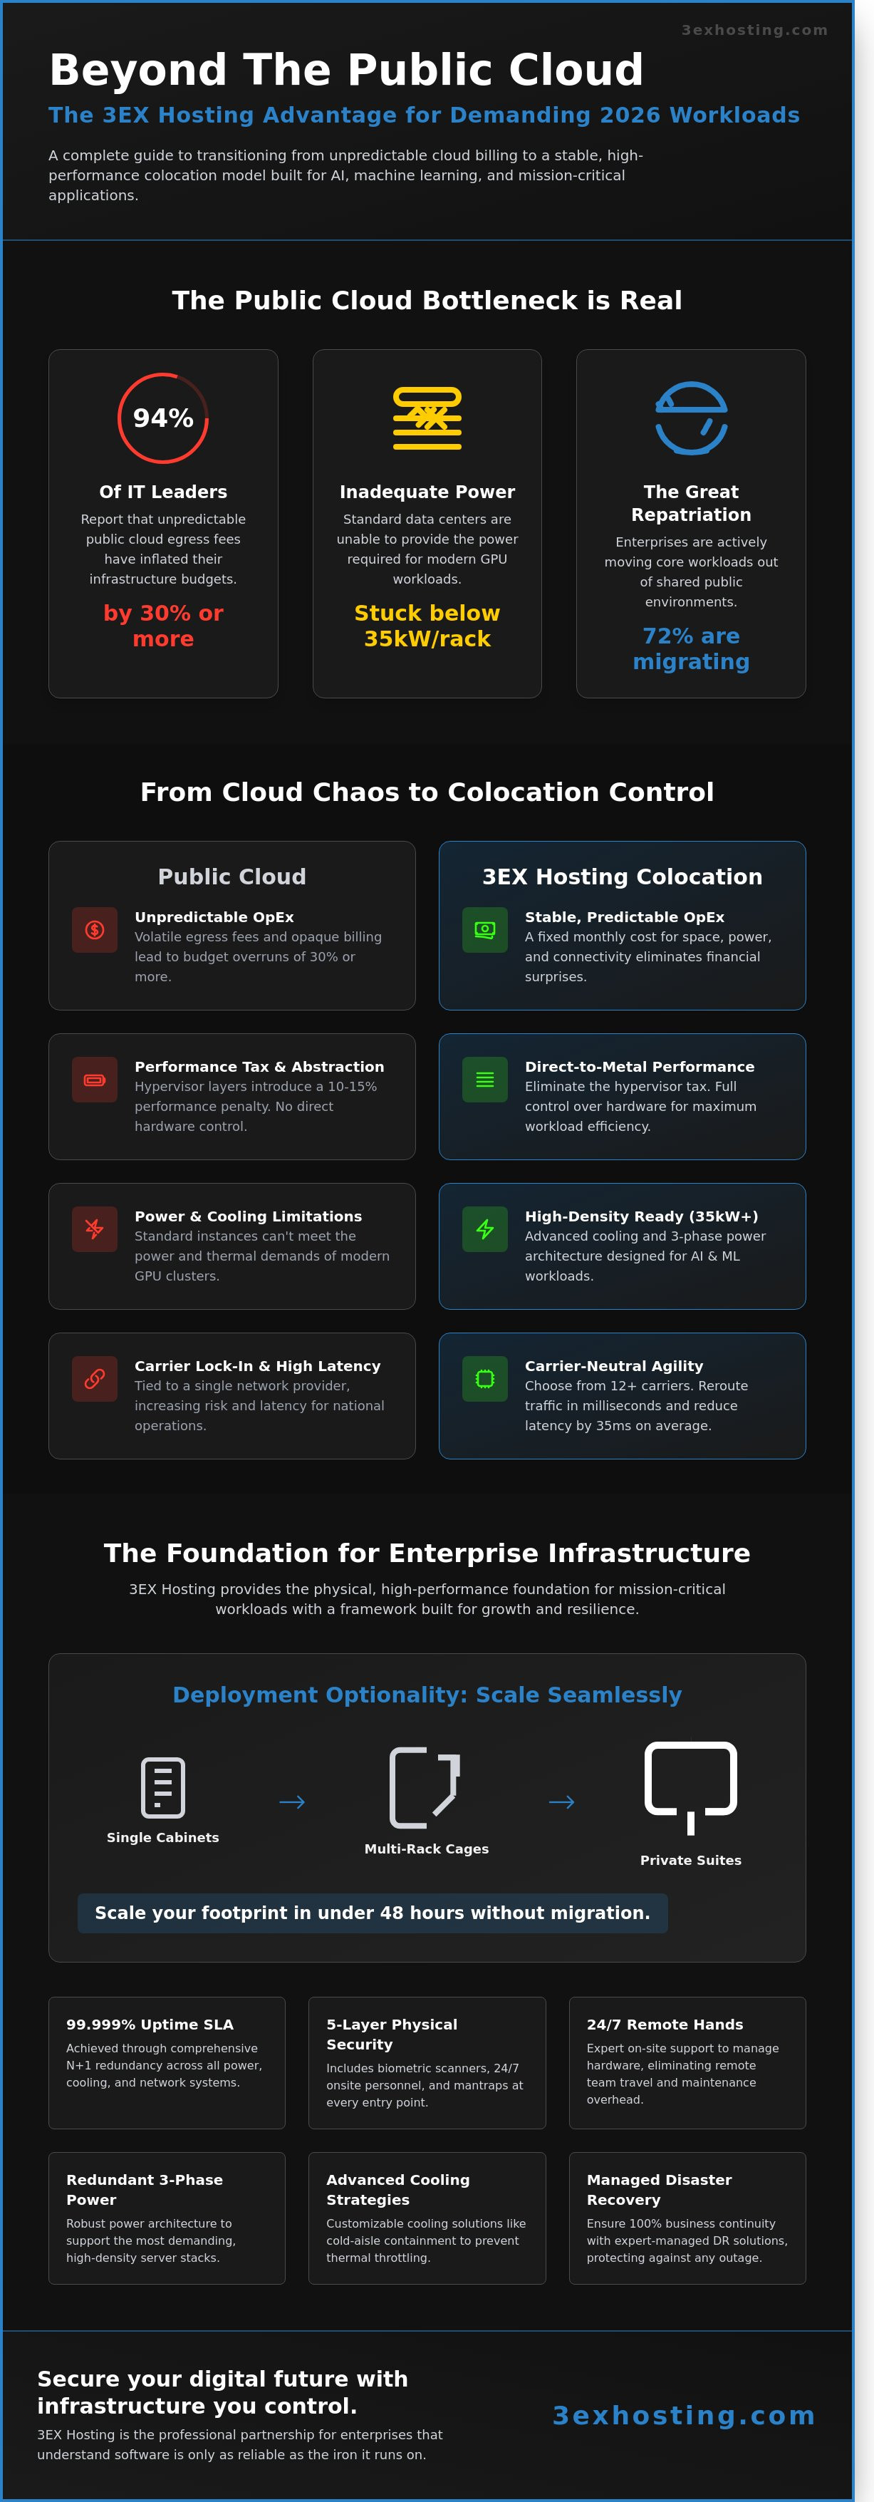Click the 'Scale your footprint in under 48 hours' banner
The height and width of the screenshot is (2502, 874).
[373, 1913]
